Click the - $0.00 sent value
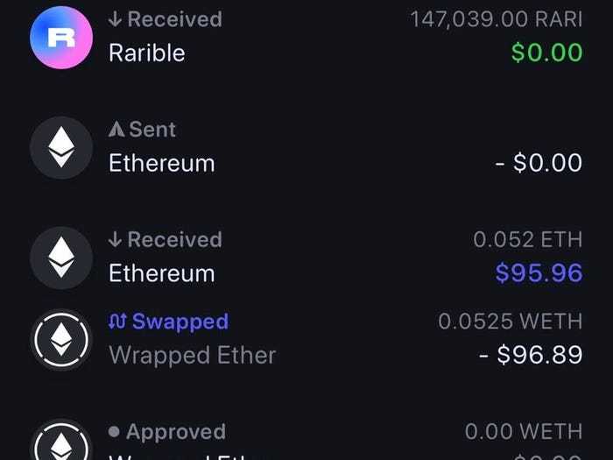Screen dimensions: 613x460 coord(538,163)
